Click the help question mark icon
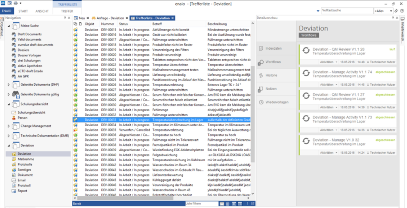Image resolution: width=407 pixels, height=208 pixels. [x=402, y=11]
